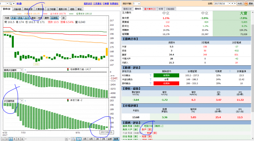Screen dimensions: 254x141
Task: Click the stock search magnifier icon
Action: pos(10,4)
